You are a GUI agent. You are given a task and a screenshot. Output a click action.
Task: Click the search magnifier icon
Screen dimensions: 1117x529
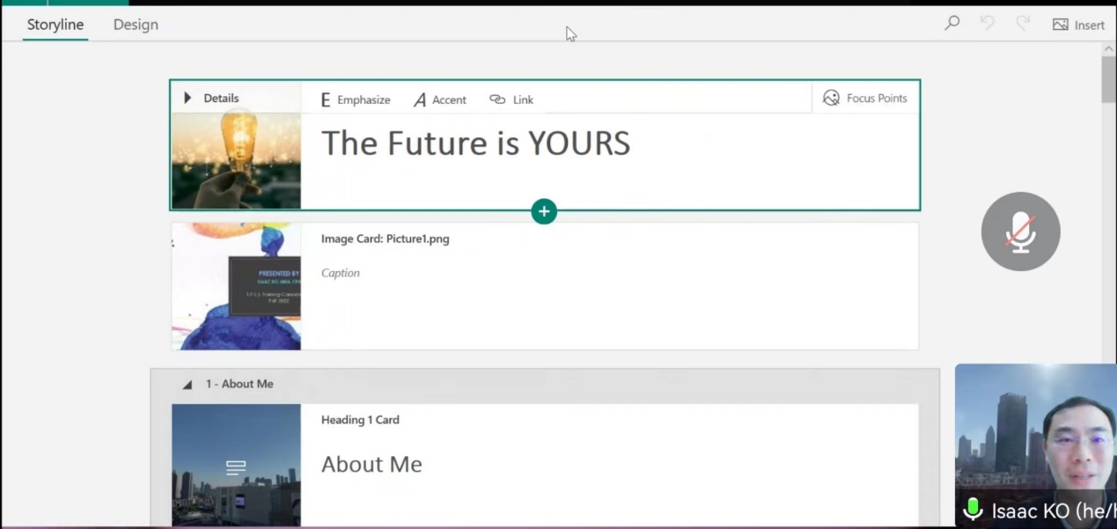click(x=952, y=24)
